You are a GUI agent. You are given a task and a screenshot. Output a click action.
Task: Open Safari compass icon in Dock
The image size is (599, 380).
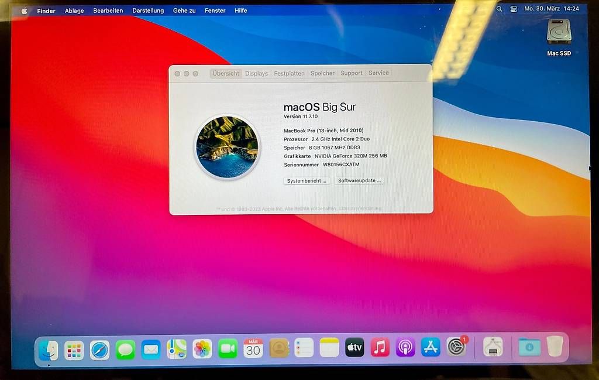pyautogui.click(x=99, y=350)
